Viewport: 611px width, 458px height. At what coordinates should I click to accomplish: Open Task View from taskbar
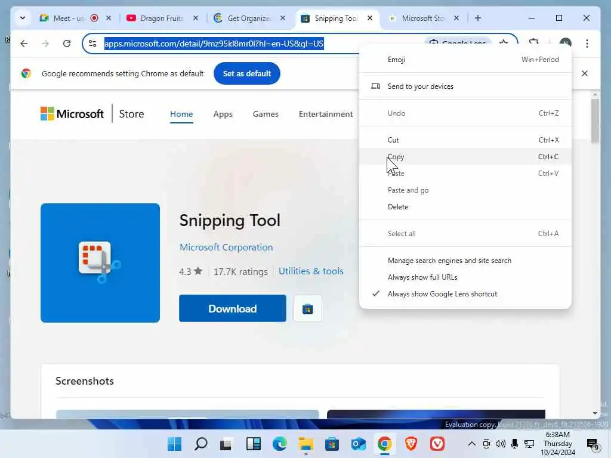click(226, 444)
